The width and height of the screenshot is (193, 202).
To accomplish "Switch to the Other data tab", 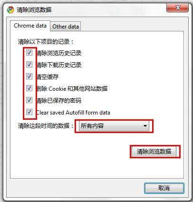I will pos(66,27).
